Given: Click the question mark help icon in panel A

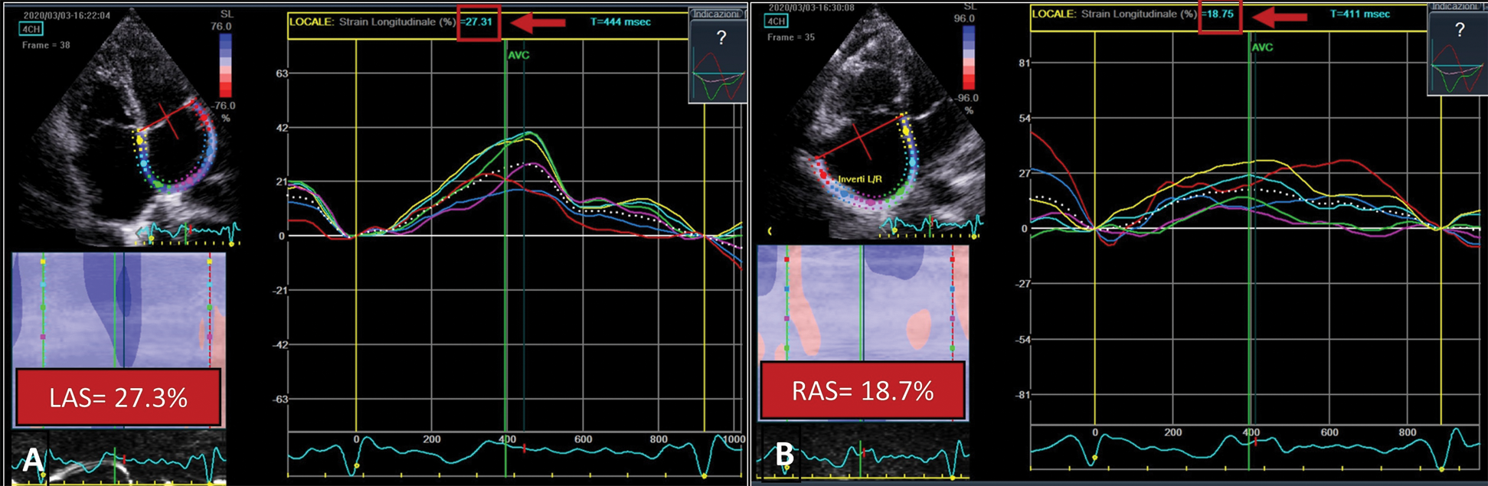Looking at the screenshot, I should (720, 38).
